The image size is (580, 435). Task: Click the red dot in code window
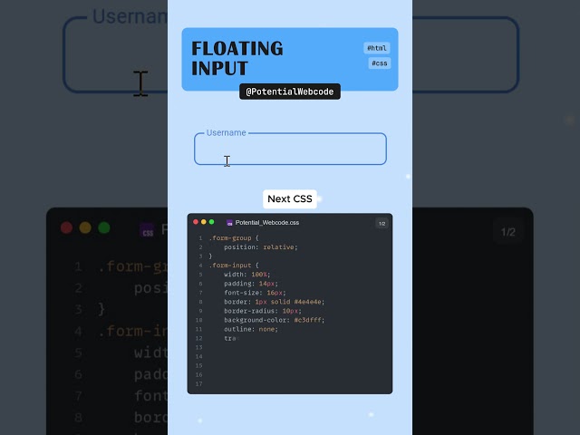point(196,222)
